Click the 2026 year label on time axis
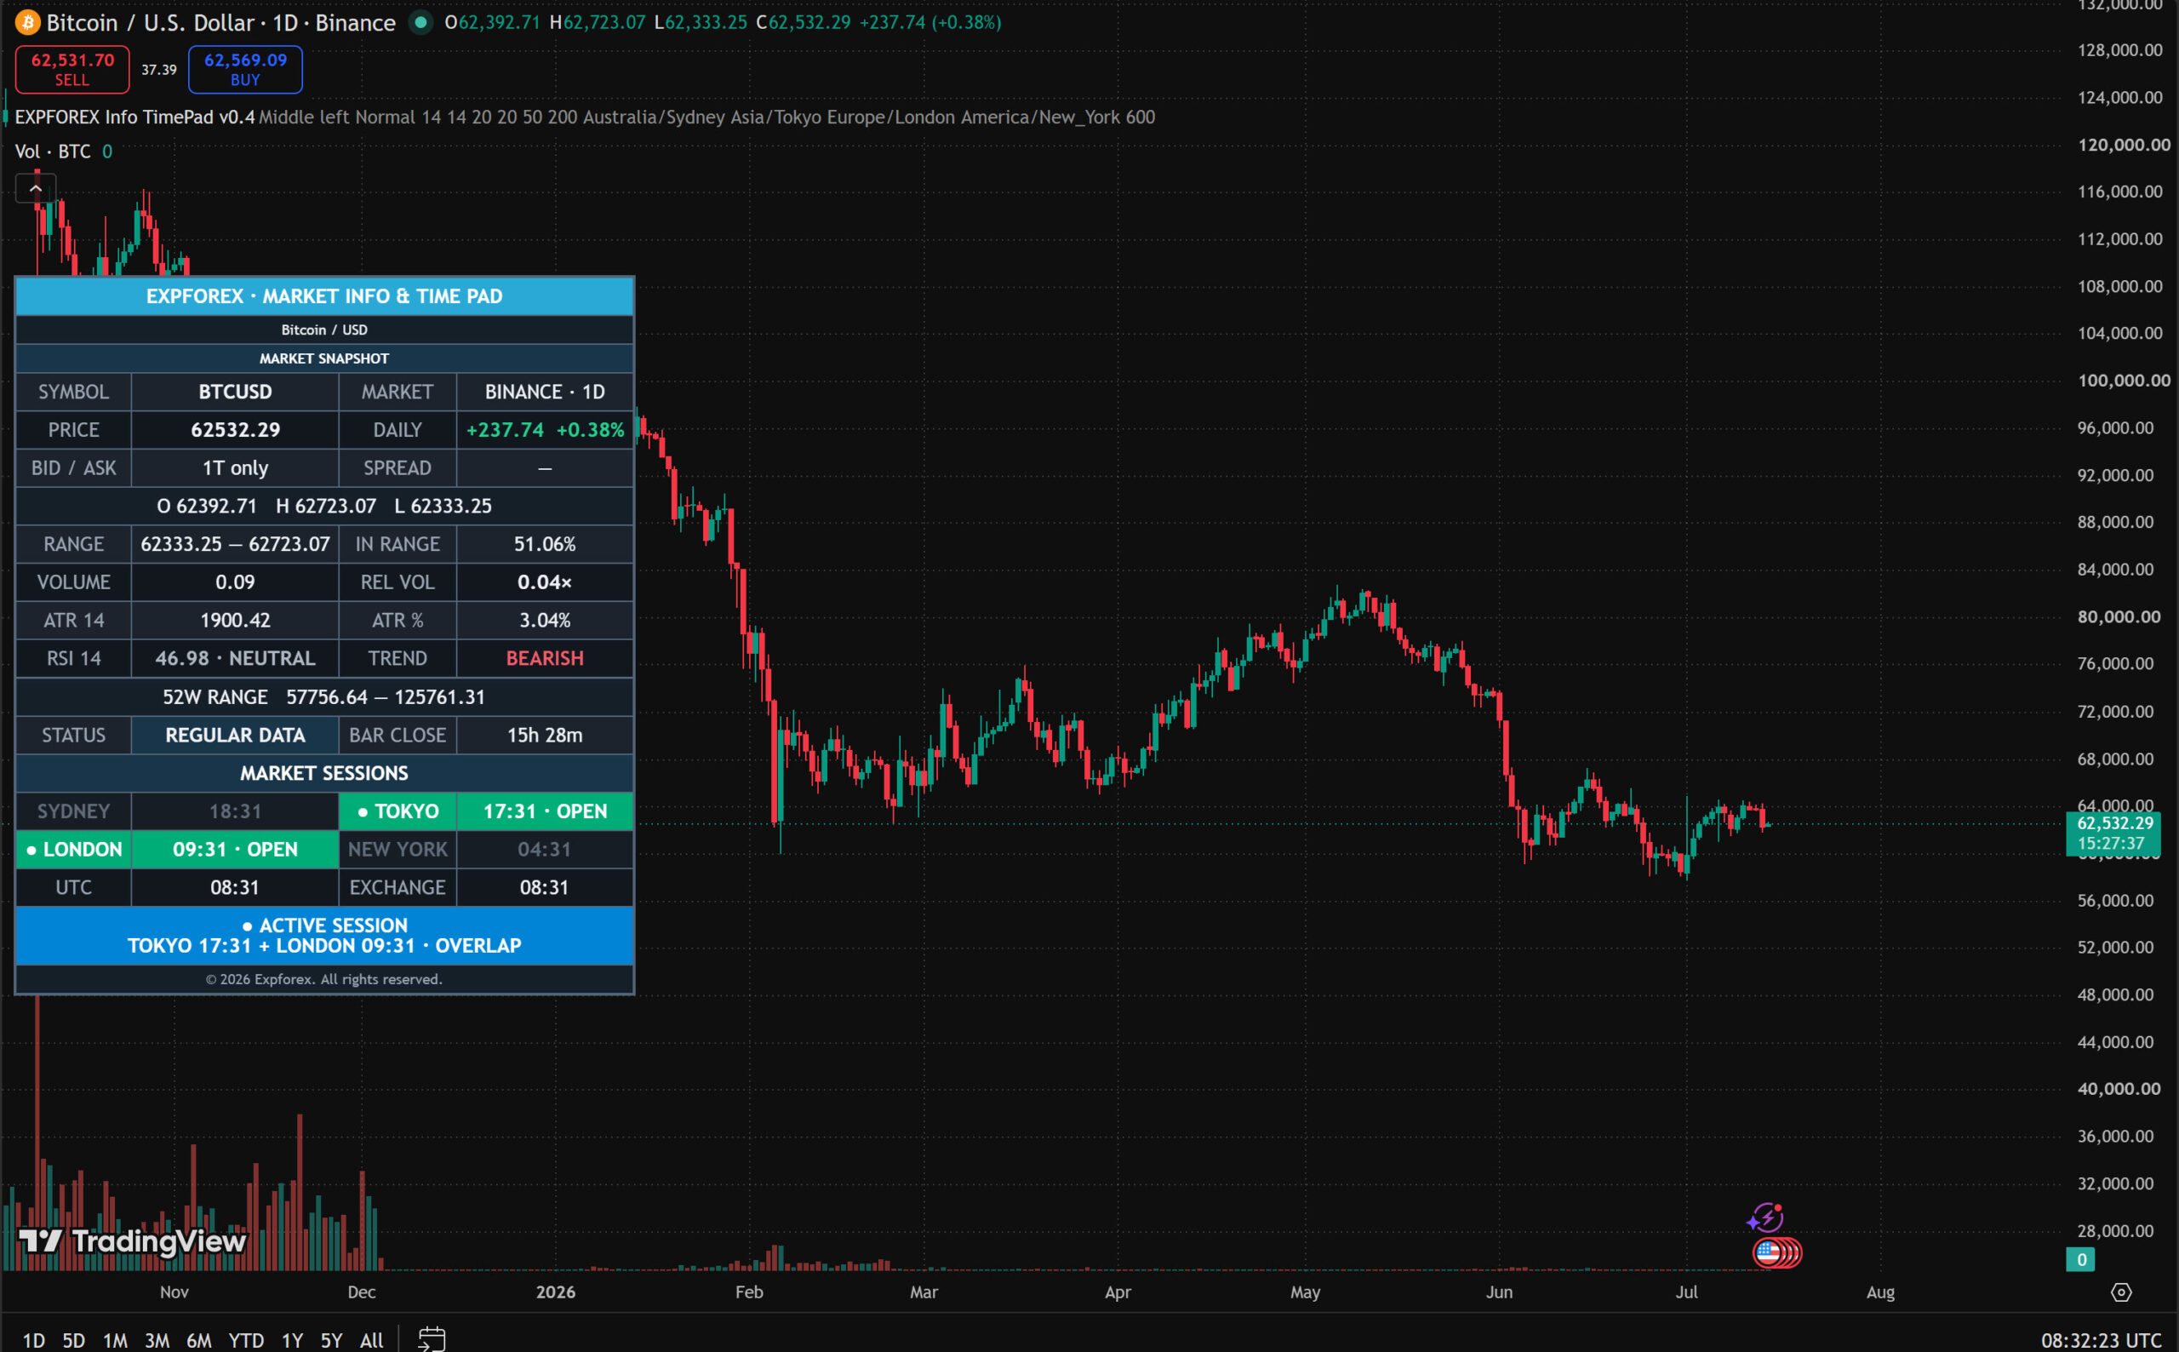This screenshot has height=1352, width=2179. point(555,1292)
